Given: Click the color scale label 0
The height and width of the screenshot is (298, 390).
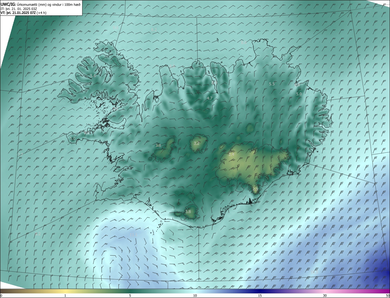Looking at the screenshot, I should [x=1, y=296].
